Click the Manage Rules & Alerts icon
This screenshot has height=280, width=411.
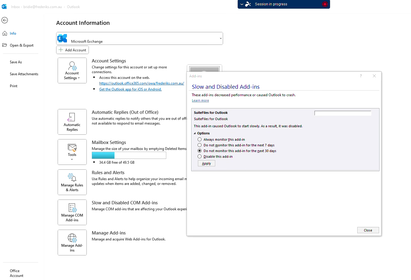pos(72,182)
